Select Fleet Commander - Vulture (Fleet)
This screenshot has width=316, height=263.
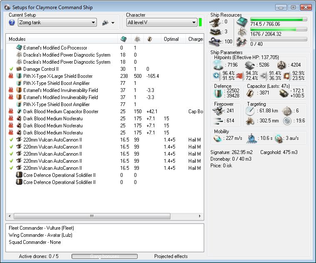click(x=41, y=228)
